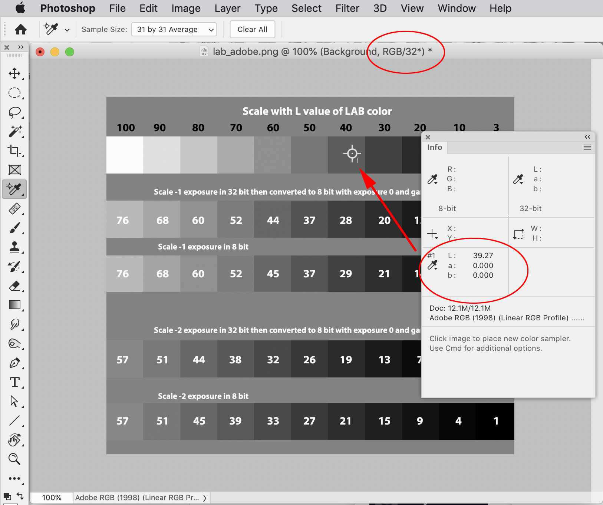Select the Brush tool
Viewport: 603px width, 505px height.
14,228
